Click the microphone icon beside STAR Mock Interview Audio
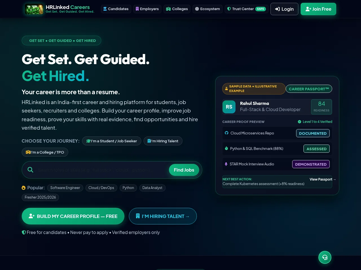This screenshot has height=270, width=361. pyautogui.click(x=226, y=164)
